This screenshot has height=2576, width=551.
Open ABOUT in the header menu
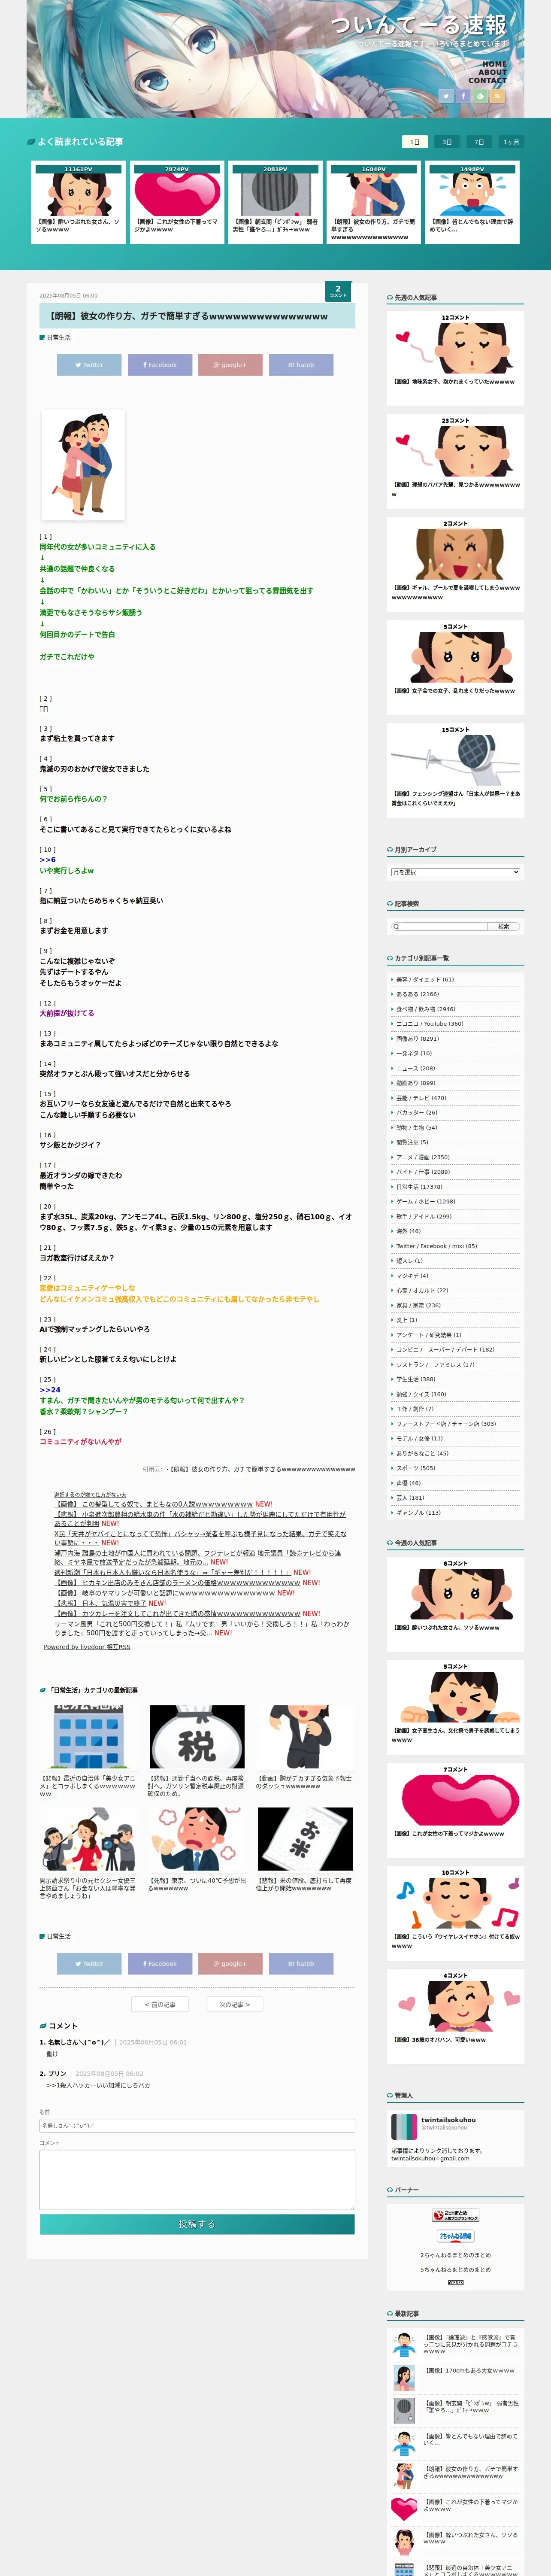point(492,72)
